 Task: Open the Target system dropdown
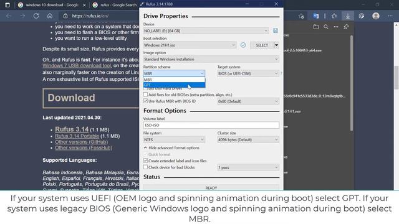tap(248, 73)
